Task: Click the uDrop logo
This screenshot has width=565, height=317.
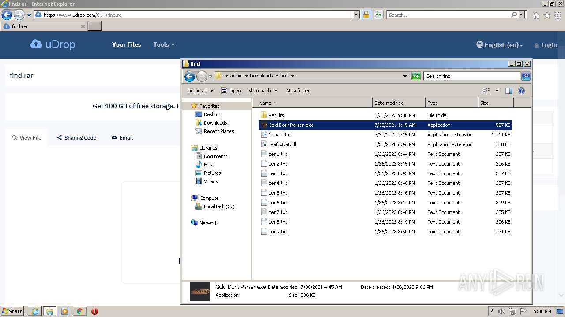Action: pyautogui.click(x=53, y=44)
